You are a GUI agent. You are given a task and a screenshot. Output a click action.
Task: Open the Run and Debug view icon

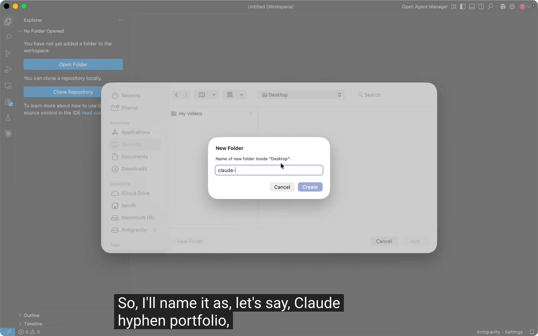tap(8, 69)
